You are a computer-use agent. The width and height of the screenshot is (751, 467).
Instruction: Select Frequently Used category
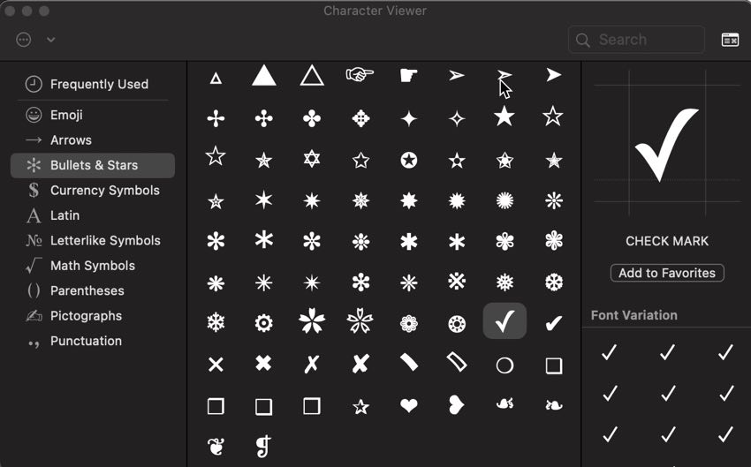(93, 84)
